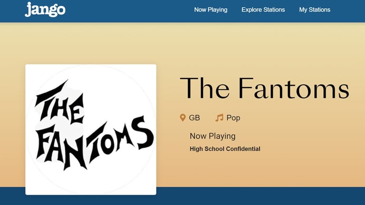Click the word The in the large heading
The width and height of the screenshot is (365, 205).
[204, 88]
